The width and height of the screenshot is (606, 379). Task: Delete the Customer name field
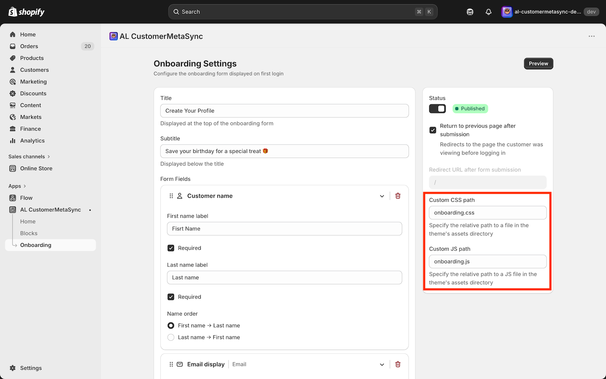[x=398, y=196]
